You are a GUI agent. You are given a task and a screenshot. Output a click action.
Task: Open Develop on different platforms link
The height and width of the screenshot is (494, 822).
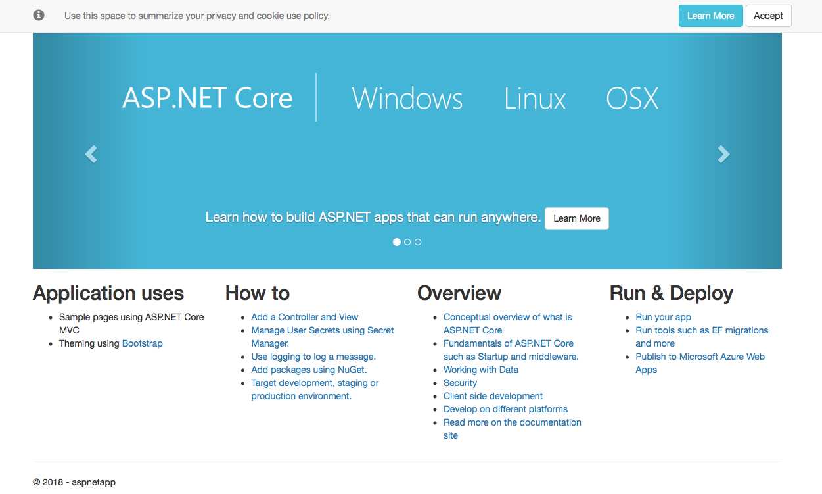505,409
